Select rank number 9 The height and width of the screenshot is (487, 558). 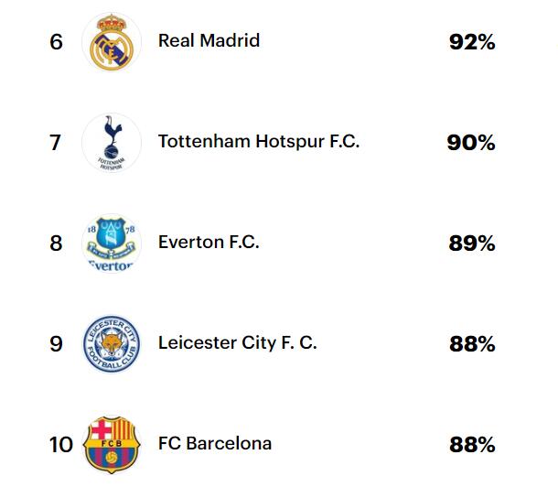56,344
